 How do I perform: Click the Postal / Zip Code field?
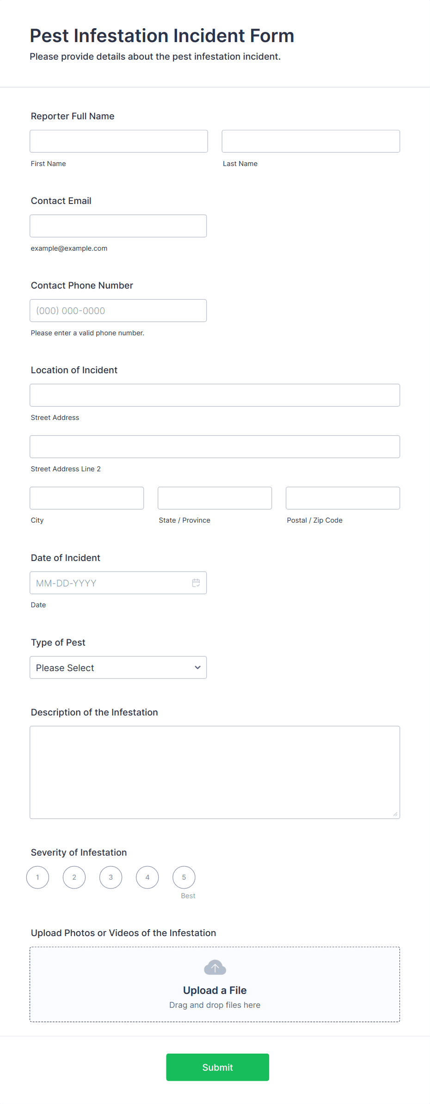click(343, 498)
